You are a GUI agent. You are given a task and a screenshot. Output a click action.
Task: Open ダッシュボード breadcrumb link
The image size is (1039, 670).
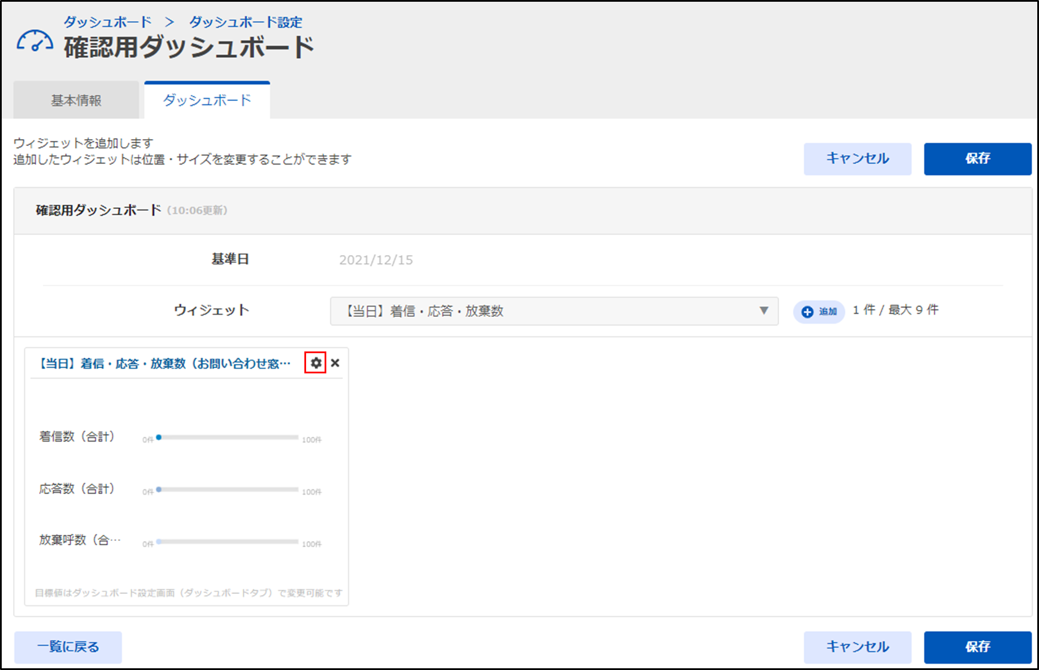tap(107, 22)
